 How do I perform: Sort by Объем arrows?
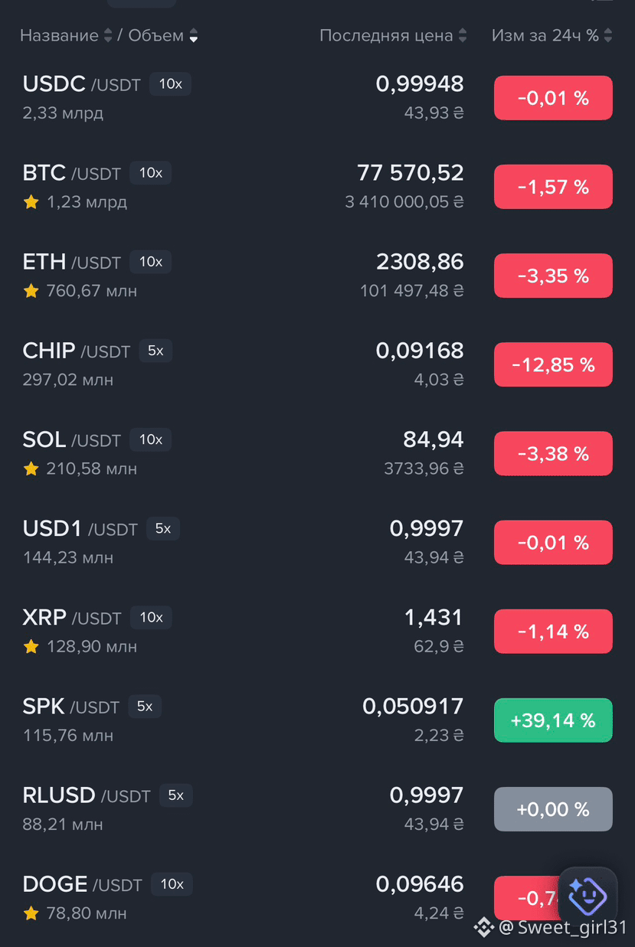[194, 35]
